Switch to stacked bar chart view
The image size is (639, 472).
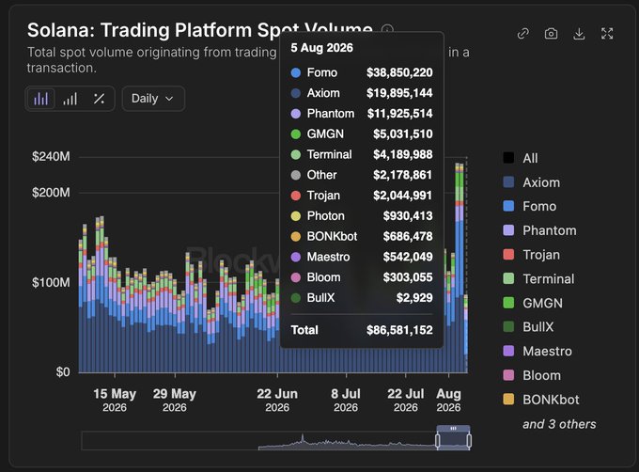pyautogui.click(x=40, y=99)
